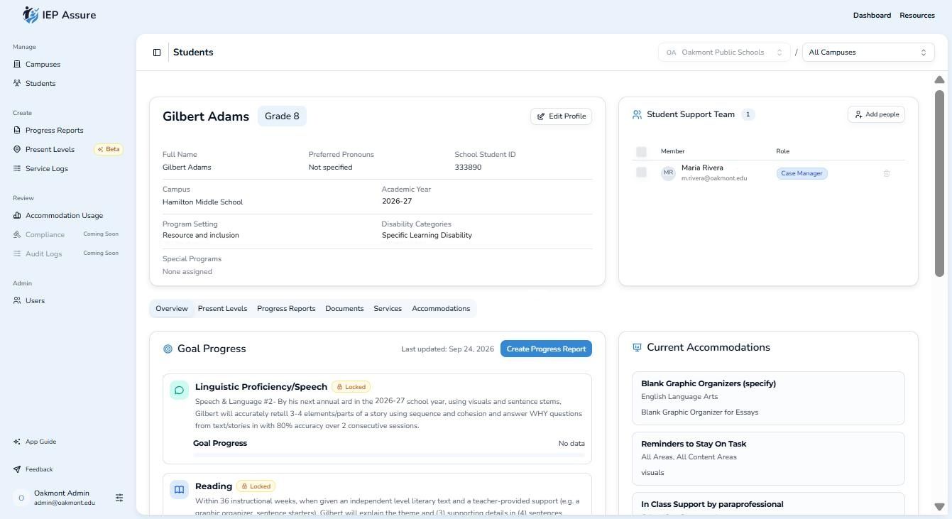Open the Reminders to Stay On Task card
Viewport: 952px width, 519px height.
coord(768,458)
